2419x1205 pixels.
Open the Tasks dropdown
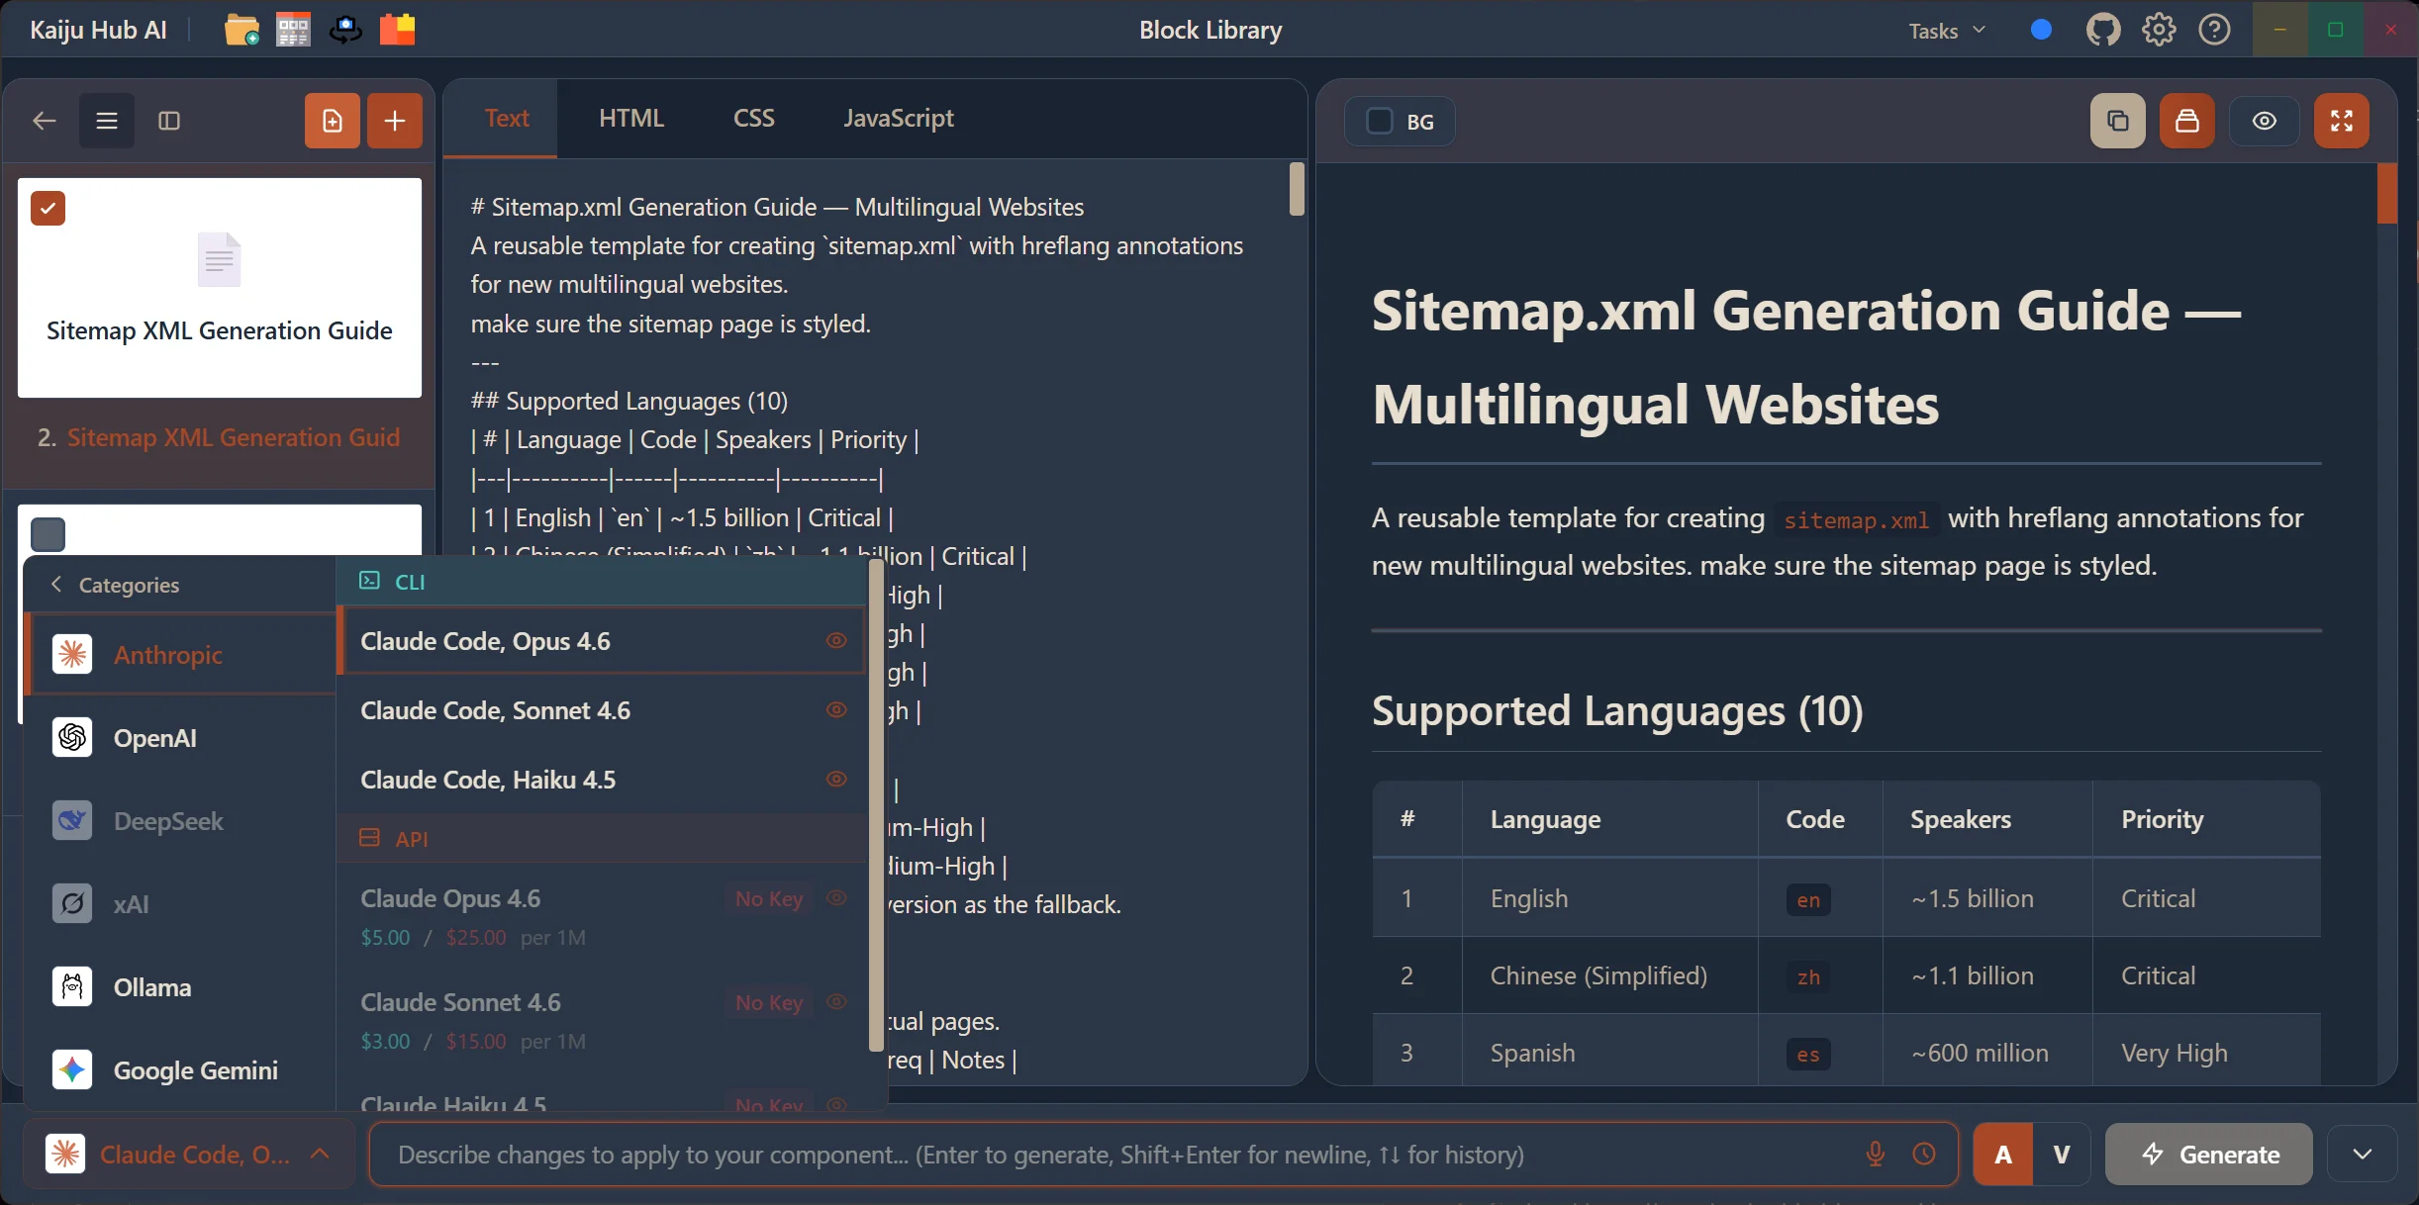pos(1947,31)
